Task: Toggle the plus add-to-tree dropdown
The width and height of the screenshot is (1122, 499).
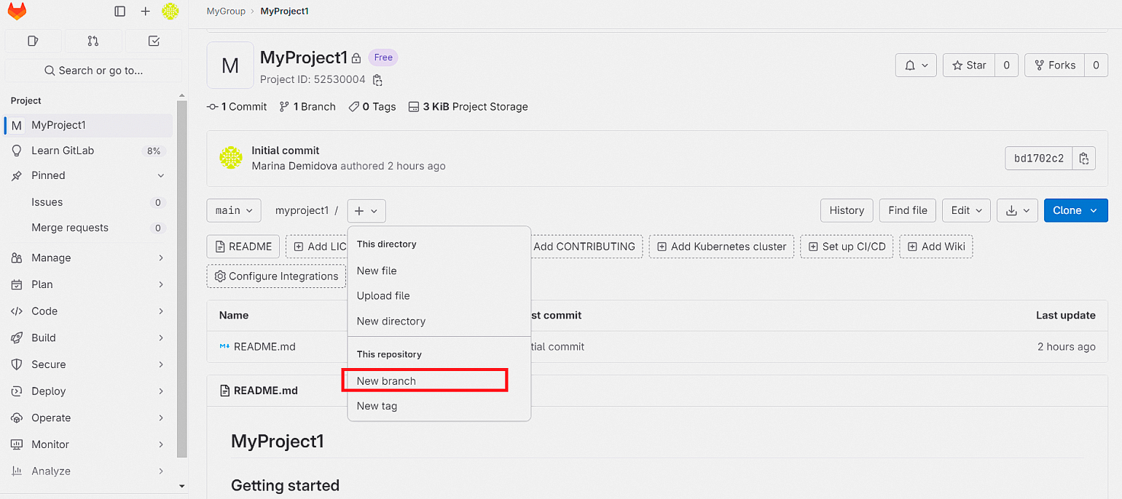Action: click(x=366, y=210)
